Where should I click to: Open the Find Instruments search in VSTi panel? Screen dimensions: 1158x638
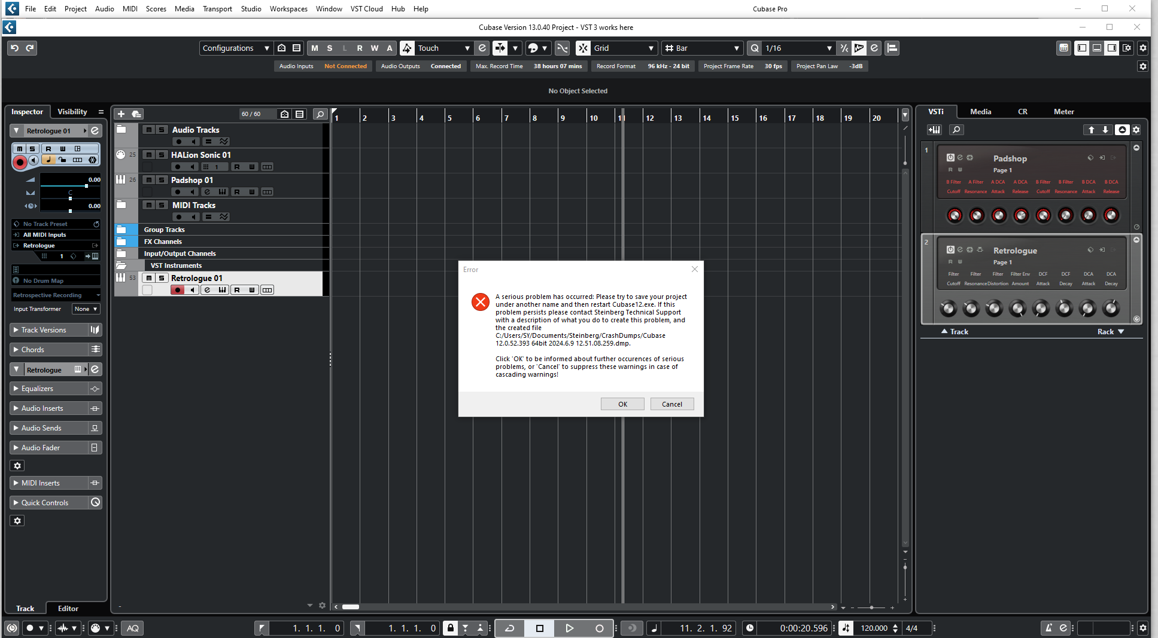point(956,130)
